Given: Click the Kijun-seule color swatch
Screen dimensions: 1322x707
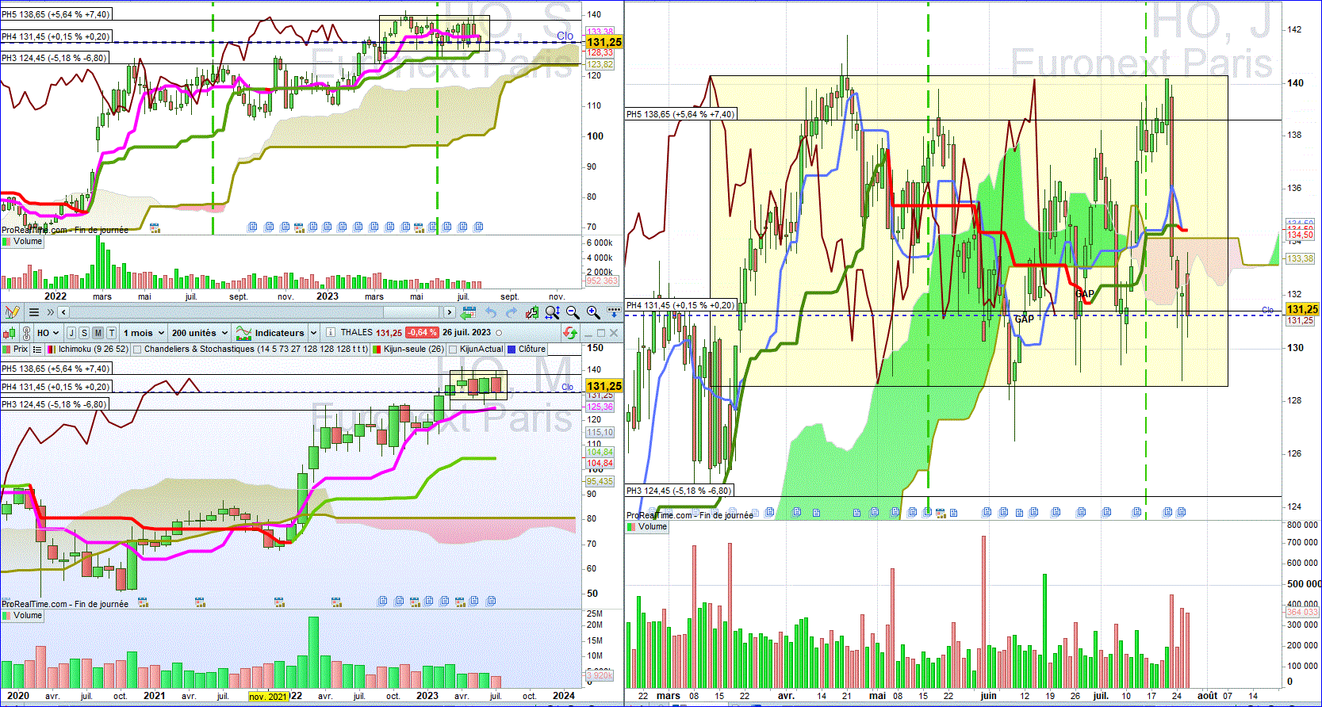Looking at the screenshot, I should 377,349.
